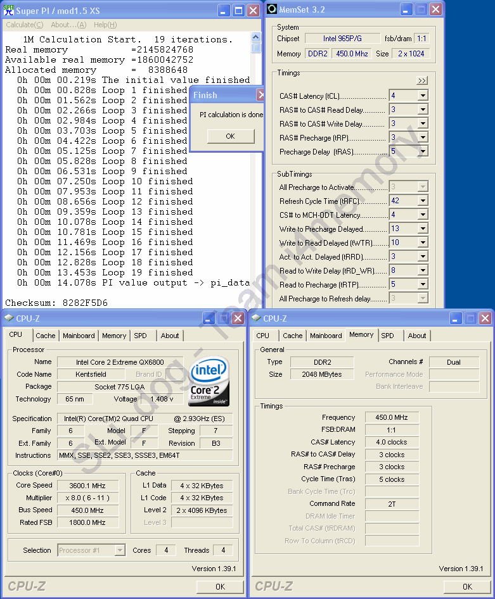This screenshot has width=495, height=599.
Task: Click the Rated FSB 1800.0 MHz field
Action: tap(87, 522)
